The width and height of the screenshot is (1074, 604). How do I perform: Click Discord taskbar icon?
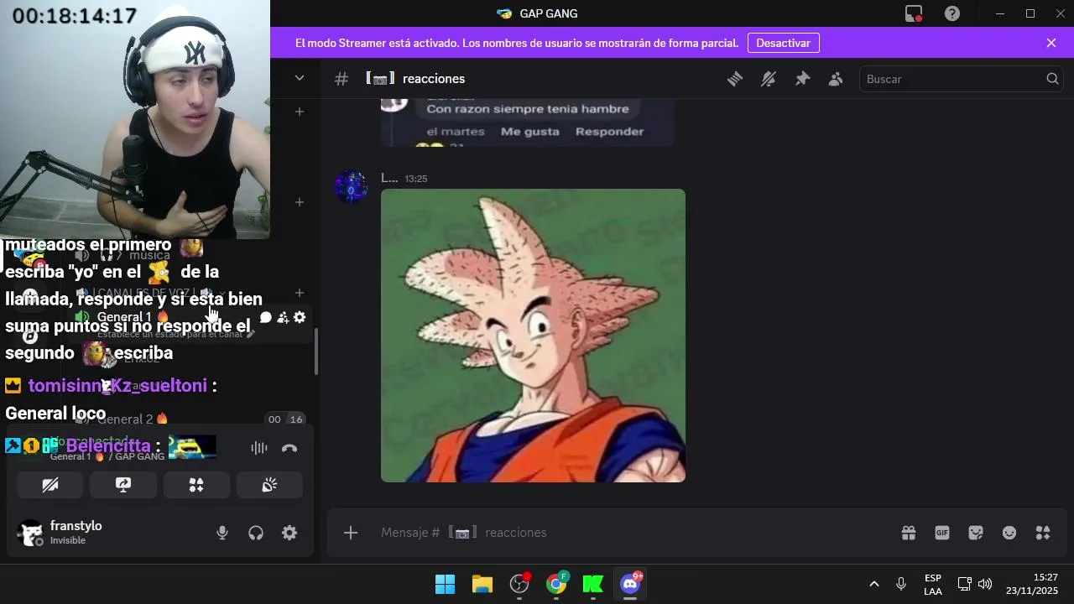[630, 584]
